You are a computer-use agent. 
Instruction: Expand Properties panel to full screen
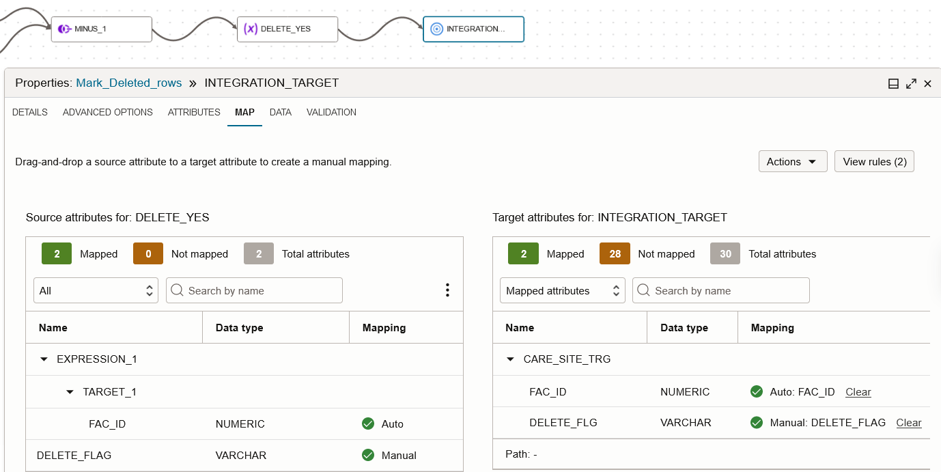point(911,83)
